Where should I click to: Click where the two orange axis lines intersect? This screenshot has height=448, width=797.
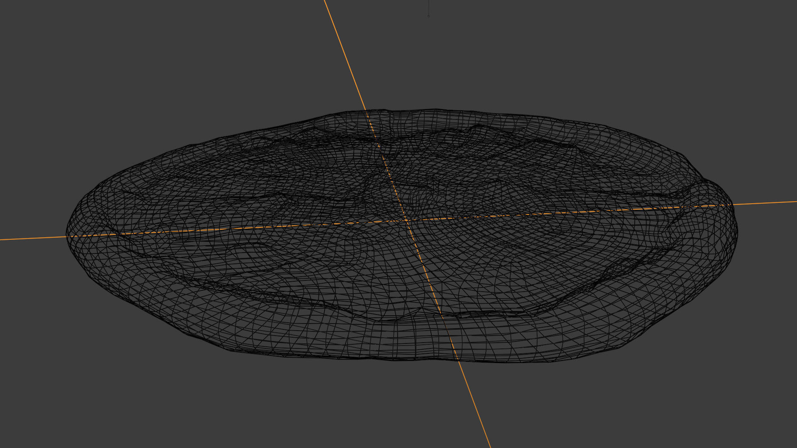point(406,220)
